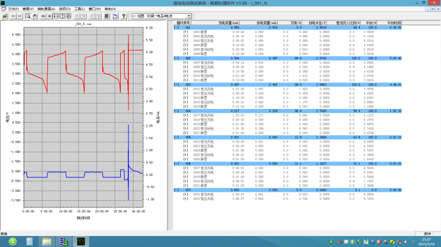Select the hand pan tool in toolbar
This screenshot has height=247, width=441.
pos(35,16)
